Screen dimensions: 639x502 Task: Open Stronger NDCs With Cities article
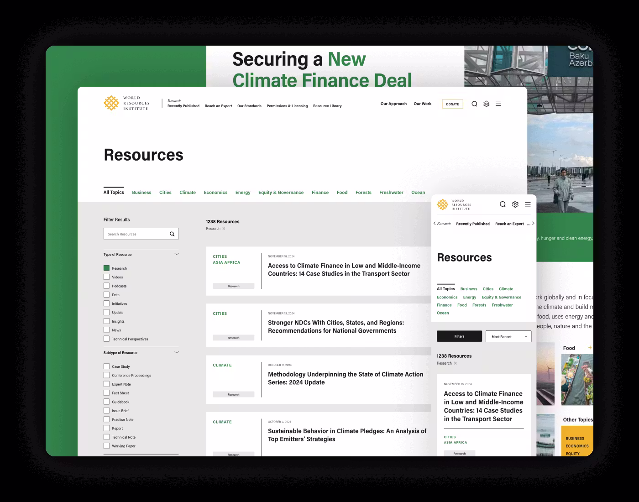336,327
